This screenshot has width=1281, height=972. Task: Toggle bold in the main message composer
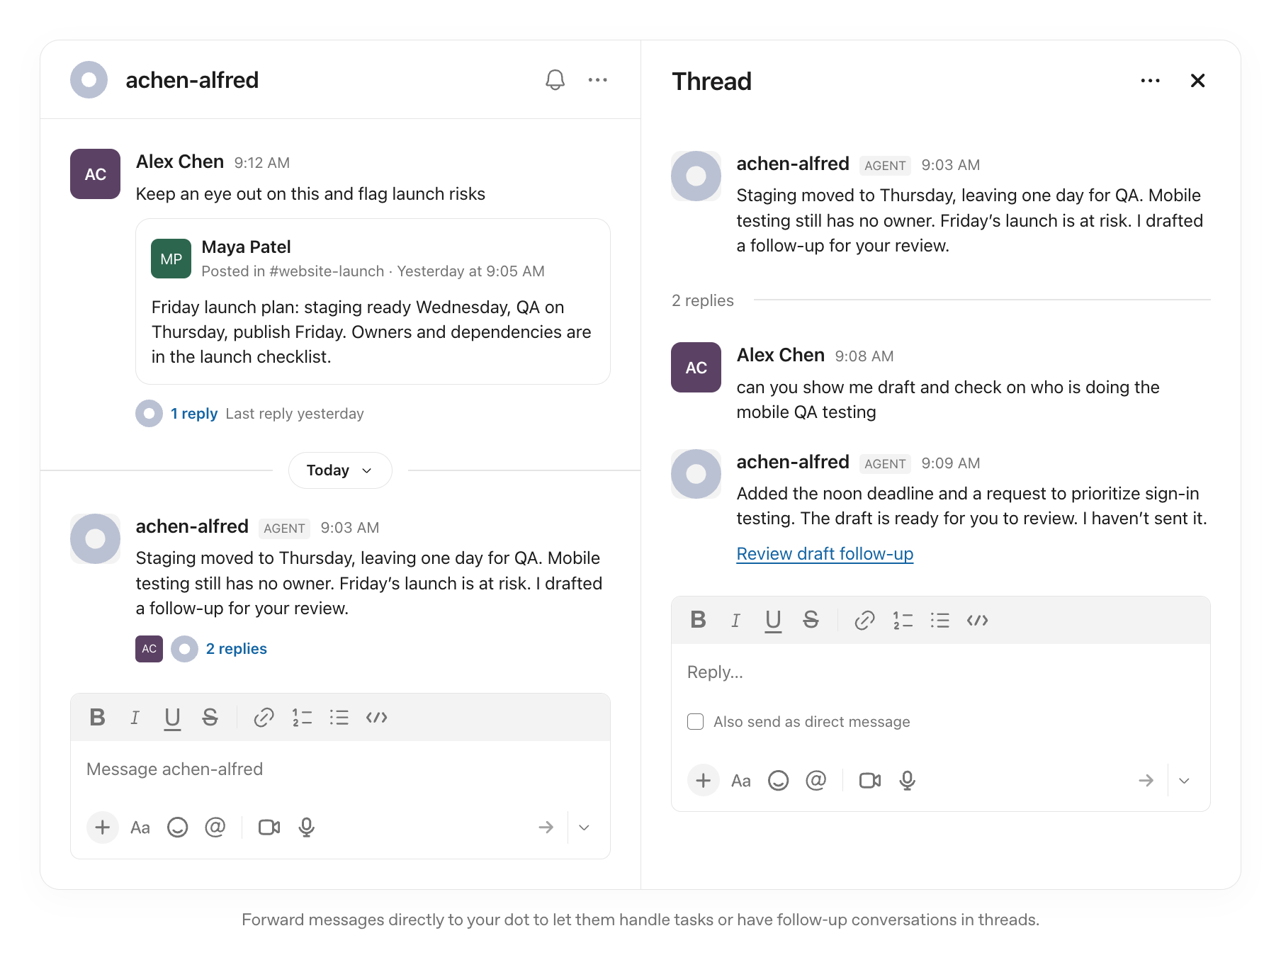98,718
